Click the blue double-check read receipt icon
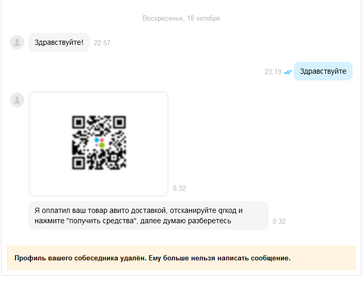Viewport: 364px width, 282px height. (x=288, y=72)
